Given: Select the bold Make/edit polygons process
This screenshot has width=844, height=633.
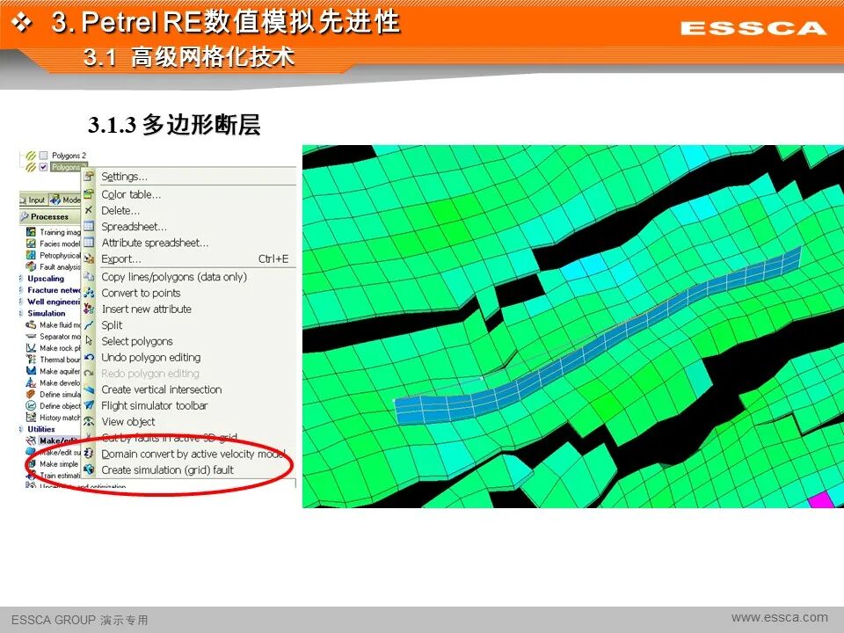Looking at the screenshot, I should [54, 440].
